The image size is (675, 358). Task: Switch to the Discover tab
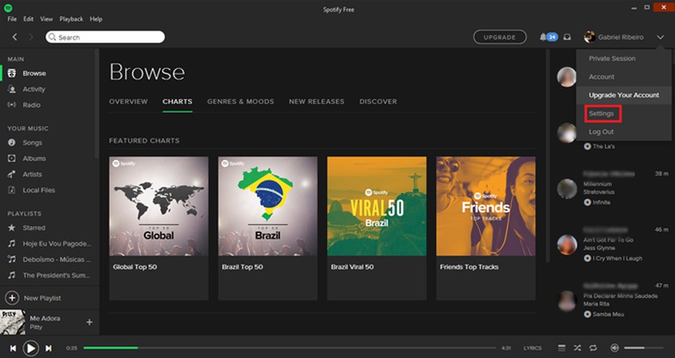[378, 102]
